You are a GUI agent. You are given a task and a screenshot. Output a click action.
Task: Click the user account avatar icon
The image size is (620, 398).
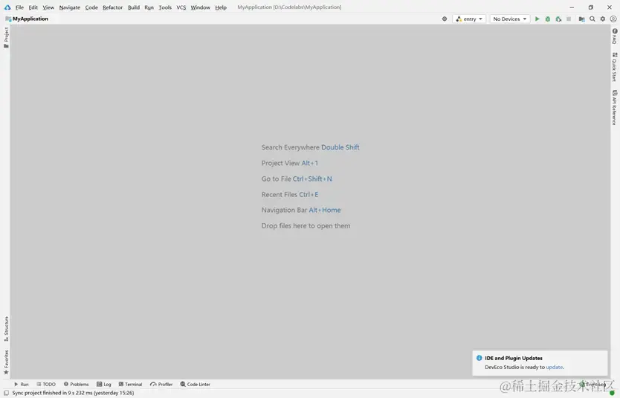pyautogui.click(x=613, y=19)
